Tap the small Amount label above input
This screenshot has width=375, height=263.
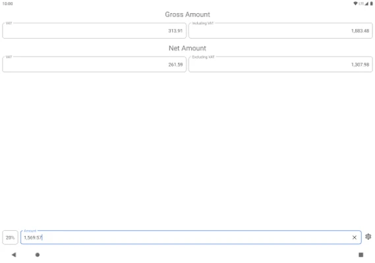[30, 231]
